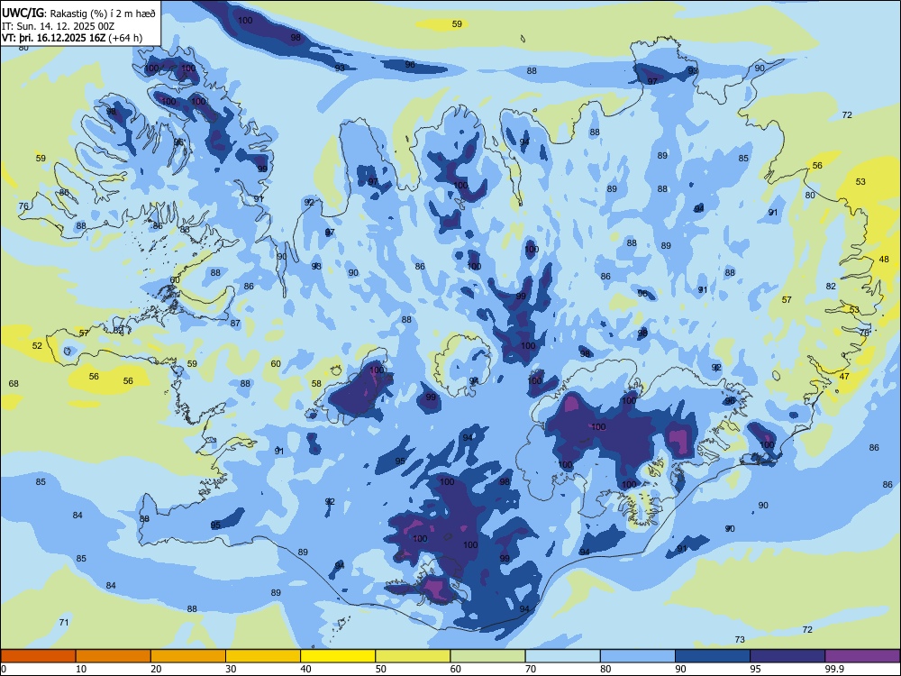Click the '10' label on legend scale
Viewport: 901px width, 676px height.
coord(81,669)
